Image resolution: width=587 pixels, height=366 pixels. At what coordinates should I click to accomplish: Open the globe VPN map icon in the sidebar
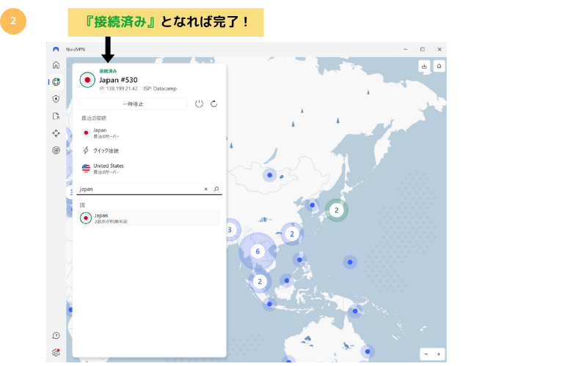click(x=56, y=82)
